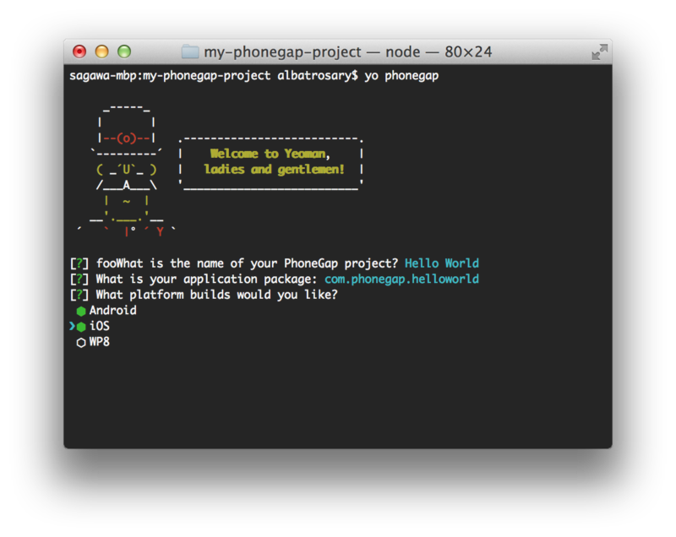Click the cyan cursor arrow beside iOS
676x537 pixels.
coord(72,327)
